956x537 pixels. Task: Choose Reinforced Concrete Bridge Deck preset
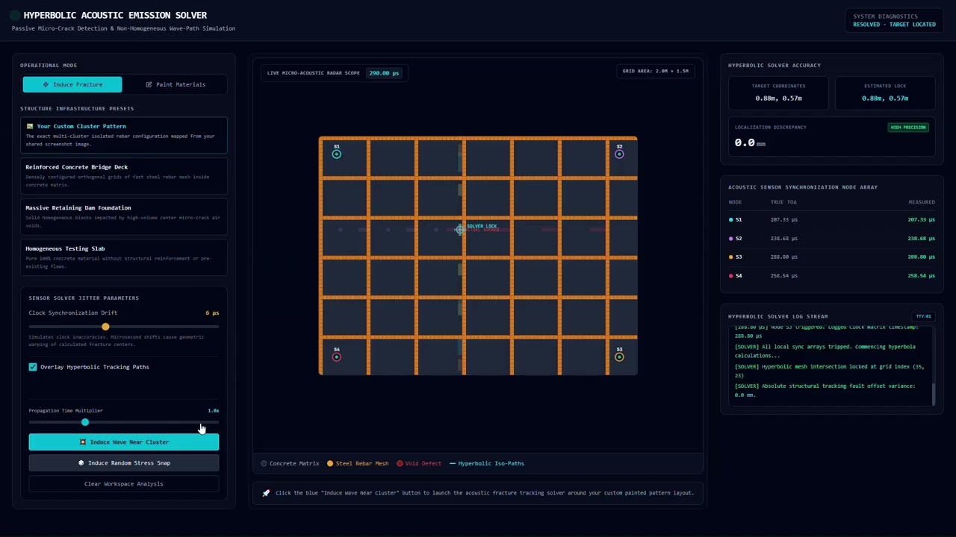pyautogui.click(x=124, y=176)
